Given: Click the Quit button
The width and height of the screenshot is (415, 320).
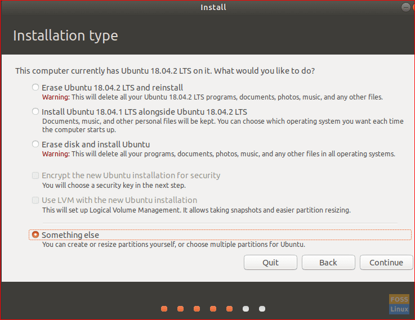Looking at the screenshot, I should 270,263.
